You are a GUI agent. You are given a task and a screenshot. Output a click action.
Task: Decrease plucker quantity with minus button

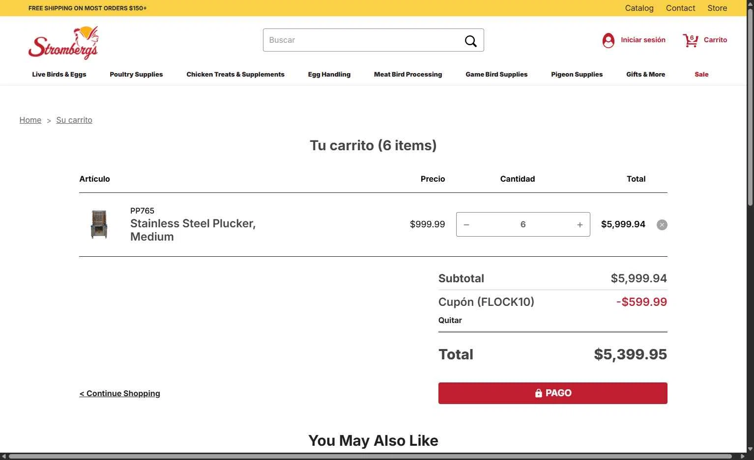click(x=466, y=225)
